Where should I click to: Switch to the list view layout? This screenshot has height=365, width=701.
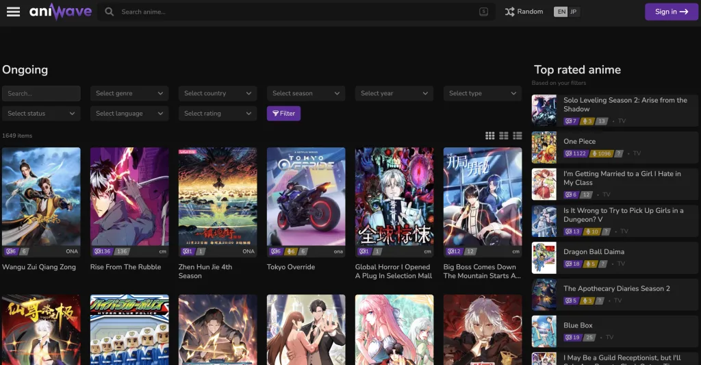click(x=518, y=136)
